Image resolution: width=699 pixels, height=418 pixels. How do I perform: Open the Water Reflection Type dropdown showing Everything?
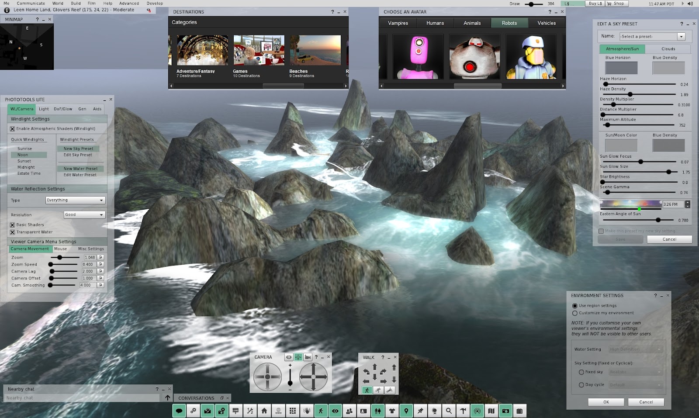(x=75, y=200)
